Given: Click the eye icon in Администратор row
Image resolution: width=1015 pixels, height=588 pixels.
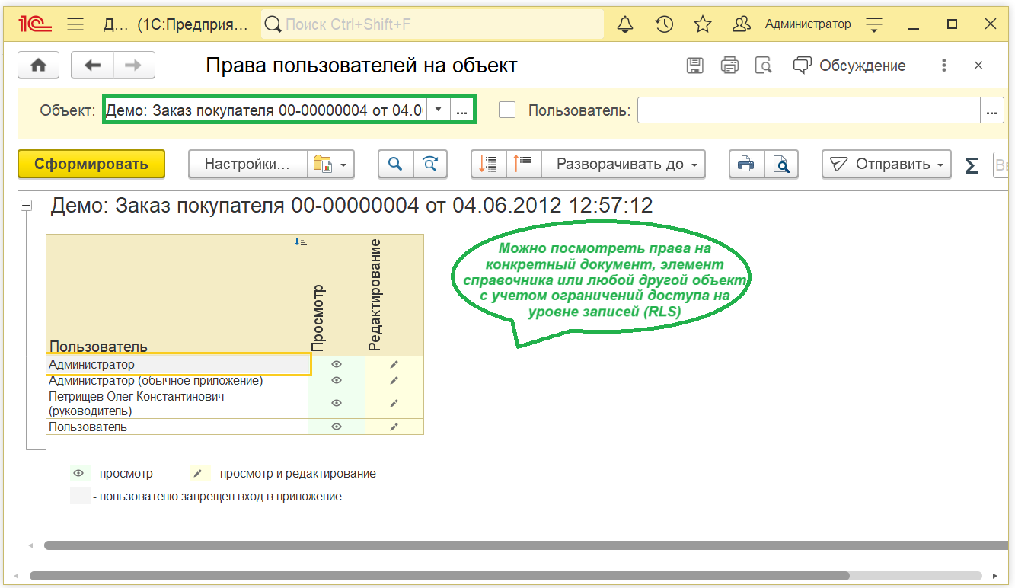Looking at the screenshot, I should (x=337, y=365).
